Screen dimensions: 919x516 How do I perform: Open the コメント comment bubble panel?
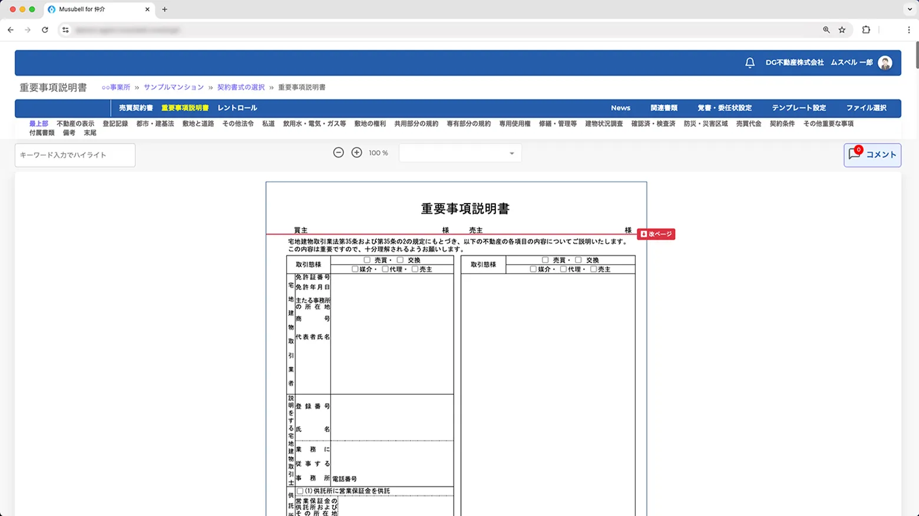click(x=872, y=155)
